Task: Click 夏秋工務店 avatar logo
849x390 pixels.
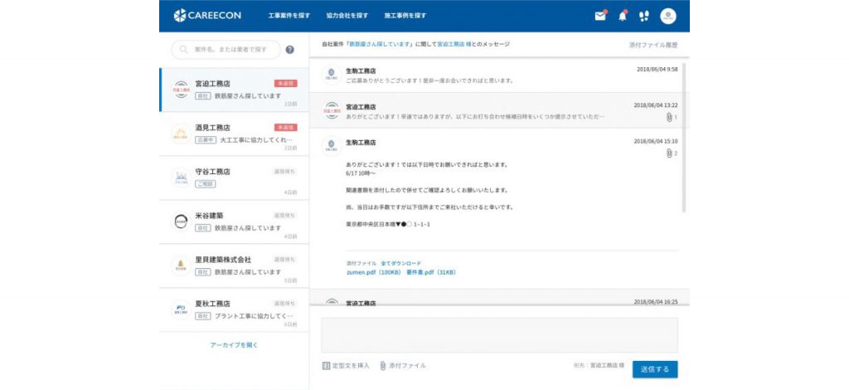Action: click(181, 310)
